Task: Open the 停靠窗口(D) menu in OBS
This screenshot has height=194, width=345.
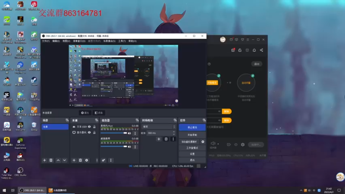Action: tap(79, 41)
